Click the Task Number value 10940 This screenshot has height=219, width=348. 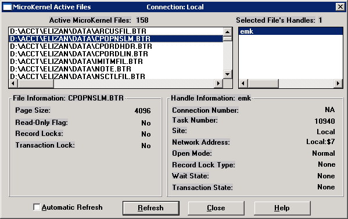pyautogui.click(x=325, y=121)
